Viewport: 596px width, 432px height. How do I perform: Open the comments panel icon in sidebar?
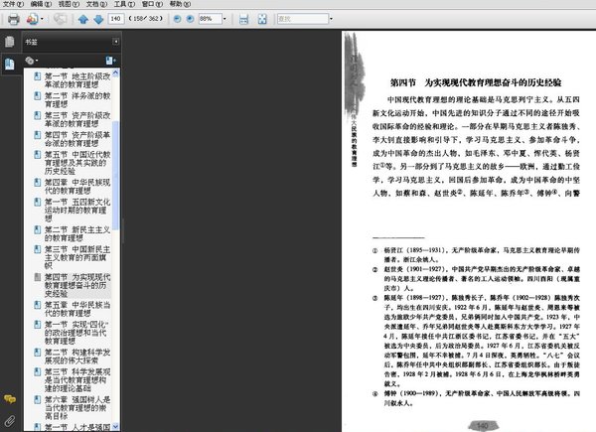tap(10, 399)
